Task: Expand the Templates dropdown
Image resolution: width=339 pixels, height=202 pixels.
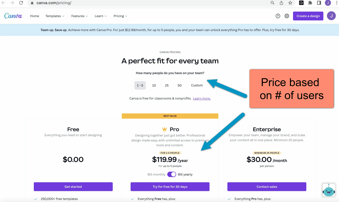Action: pos(55,16)
